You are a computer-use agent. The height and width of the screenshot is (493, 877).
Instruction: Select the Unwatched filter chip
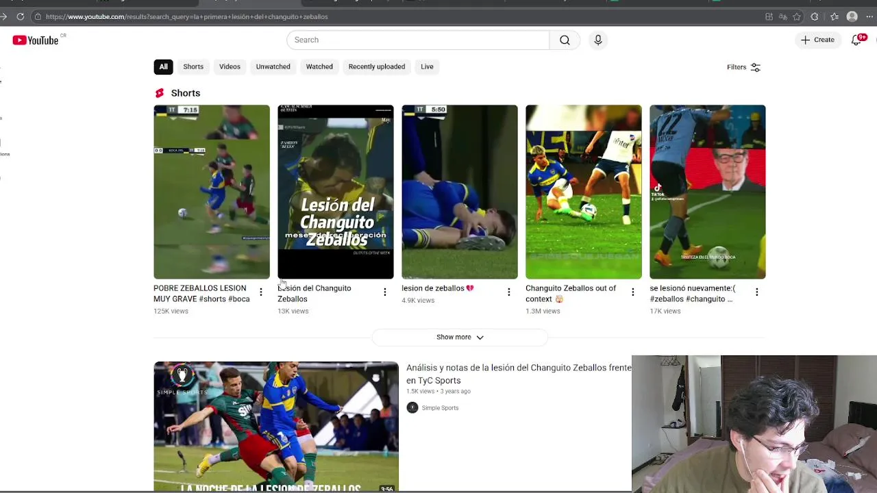tap(273, 66)
